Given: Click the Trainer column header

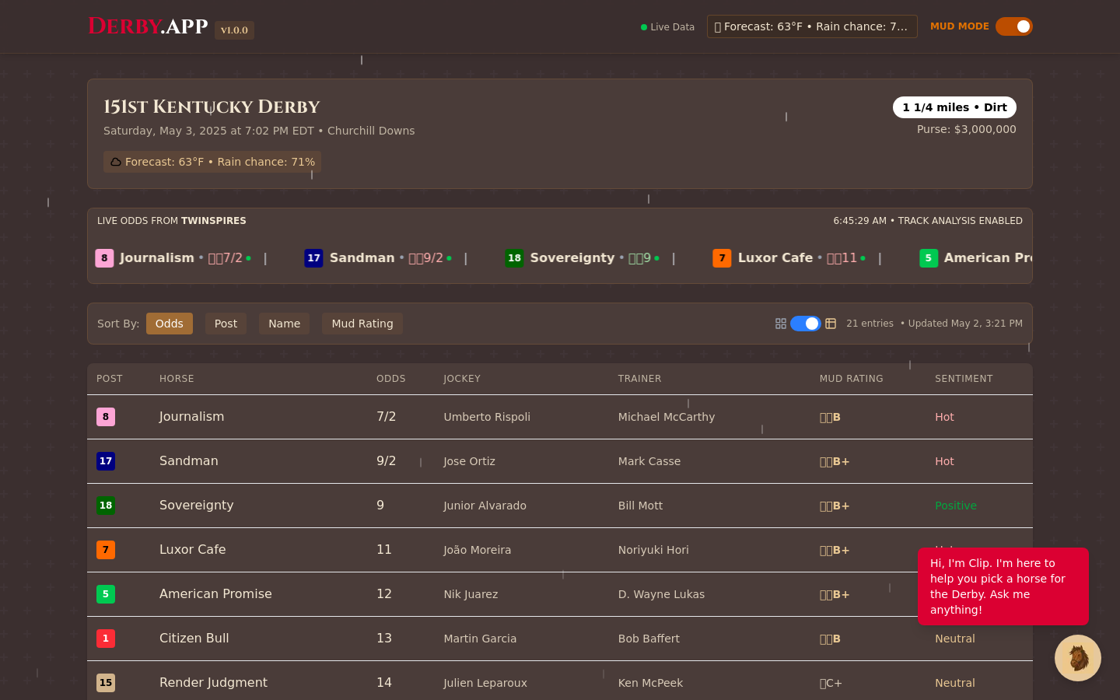Looking at the screenshot, I should (x=640, y=379).
